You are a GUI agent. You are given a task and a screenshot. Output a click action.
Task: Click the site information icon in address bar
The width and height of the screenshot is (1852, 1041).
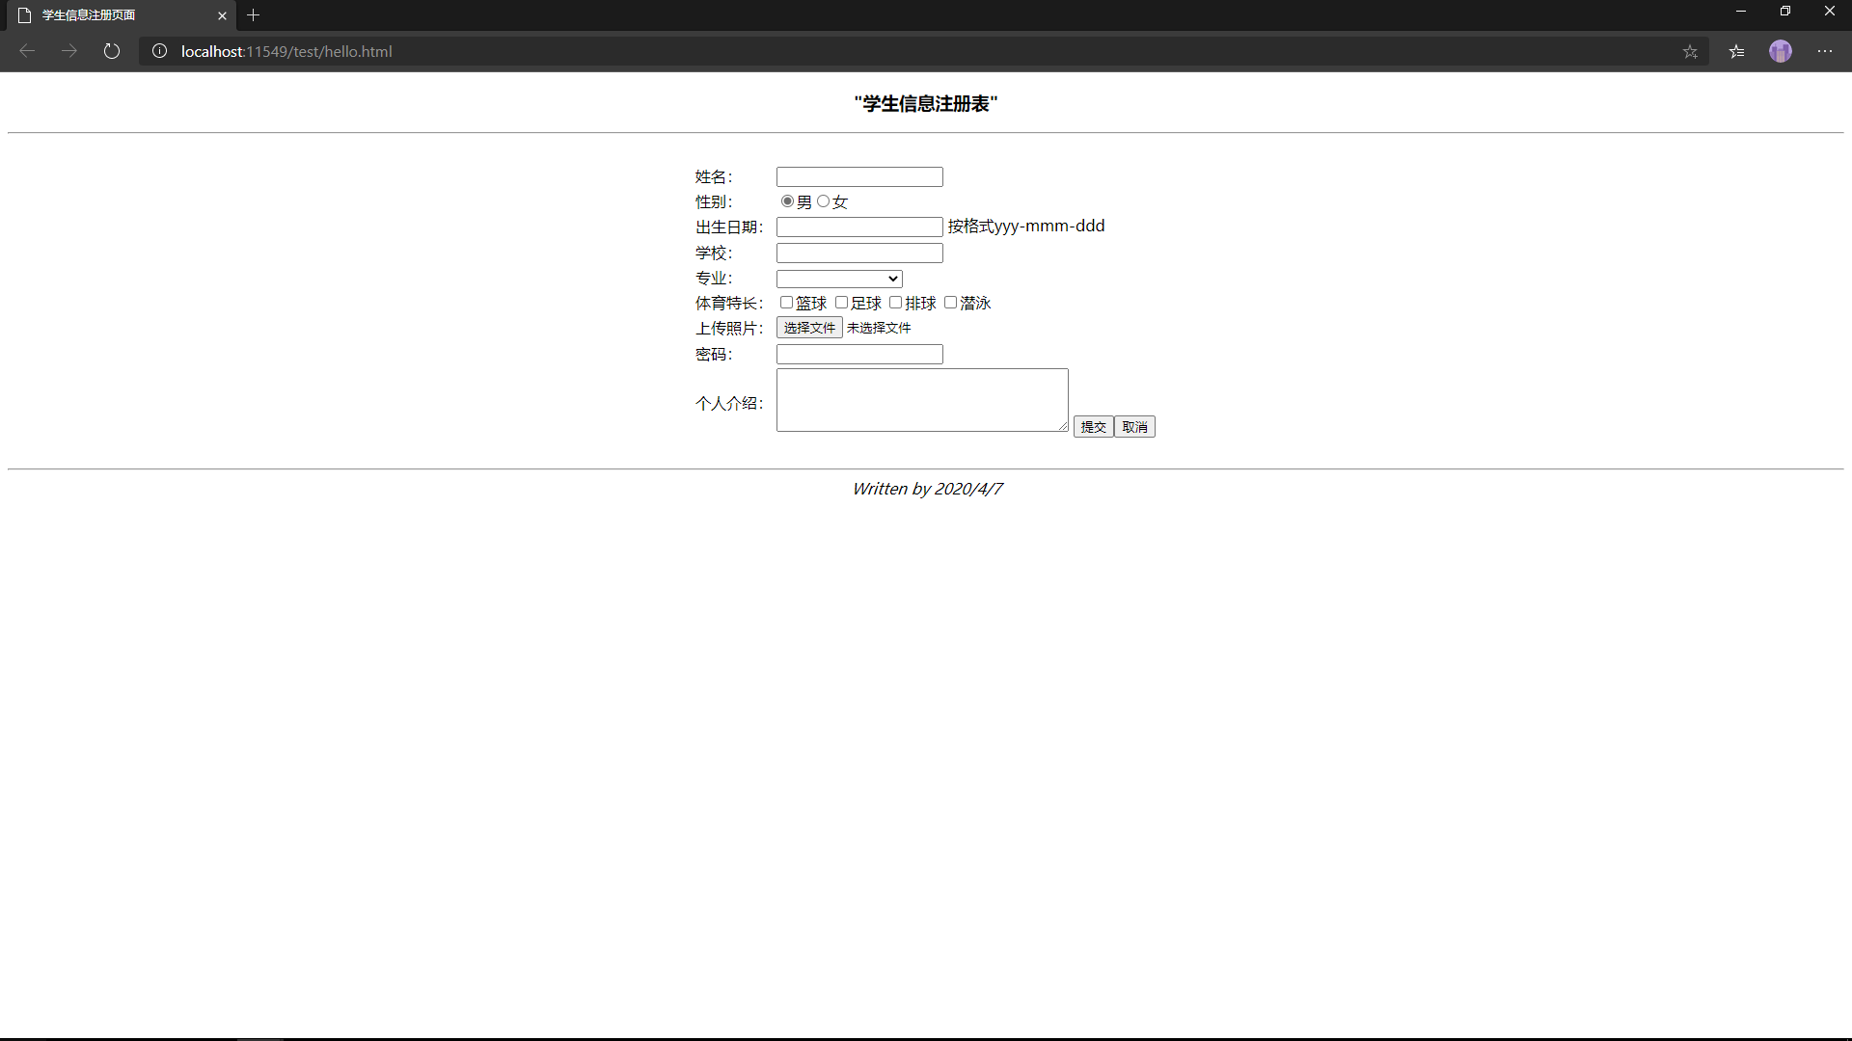coord(160,51)
